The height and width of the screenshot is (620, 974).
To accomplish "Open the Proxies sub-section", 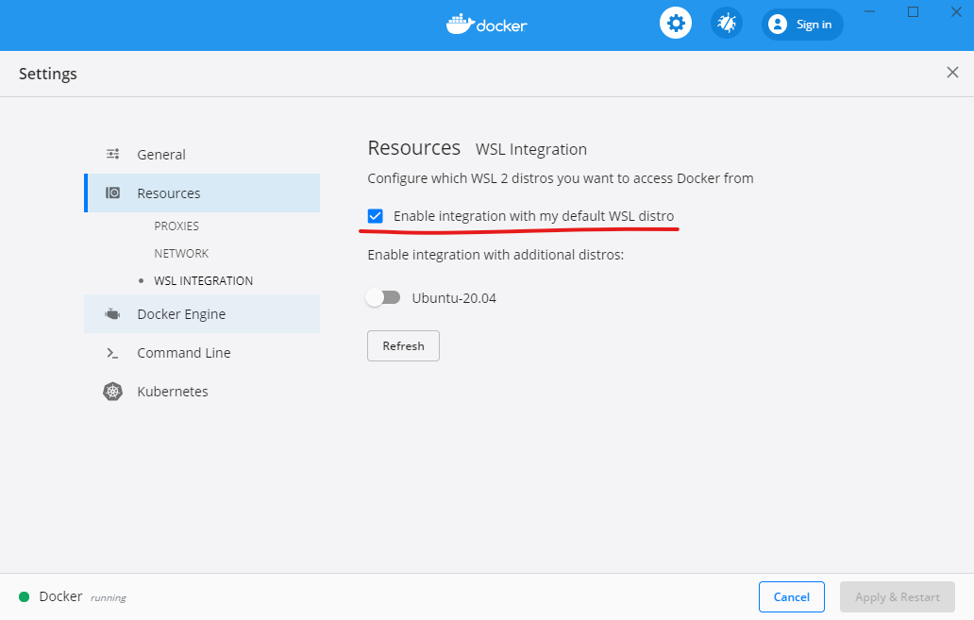I will click(x=176, y=226).
